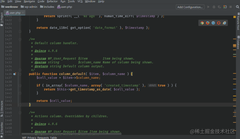Click fold end marker at line 1425
Viewport: 240px width, 139px height.
click(x=20, y=31)
